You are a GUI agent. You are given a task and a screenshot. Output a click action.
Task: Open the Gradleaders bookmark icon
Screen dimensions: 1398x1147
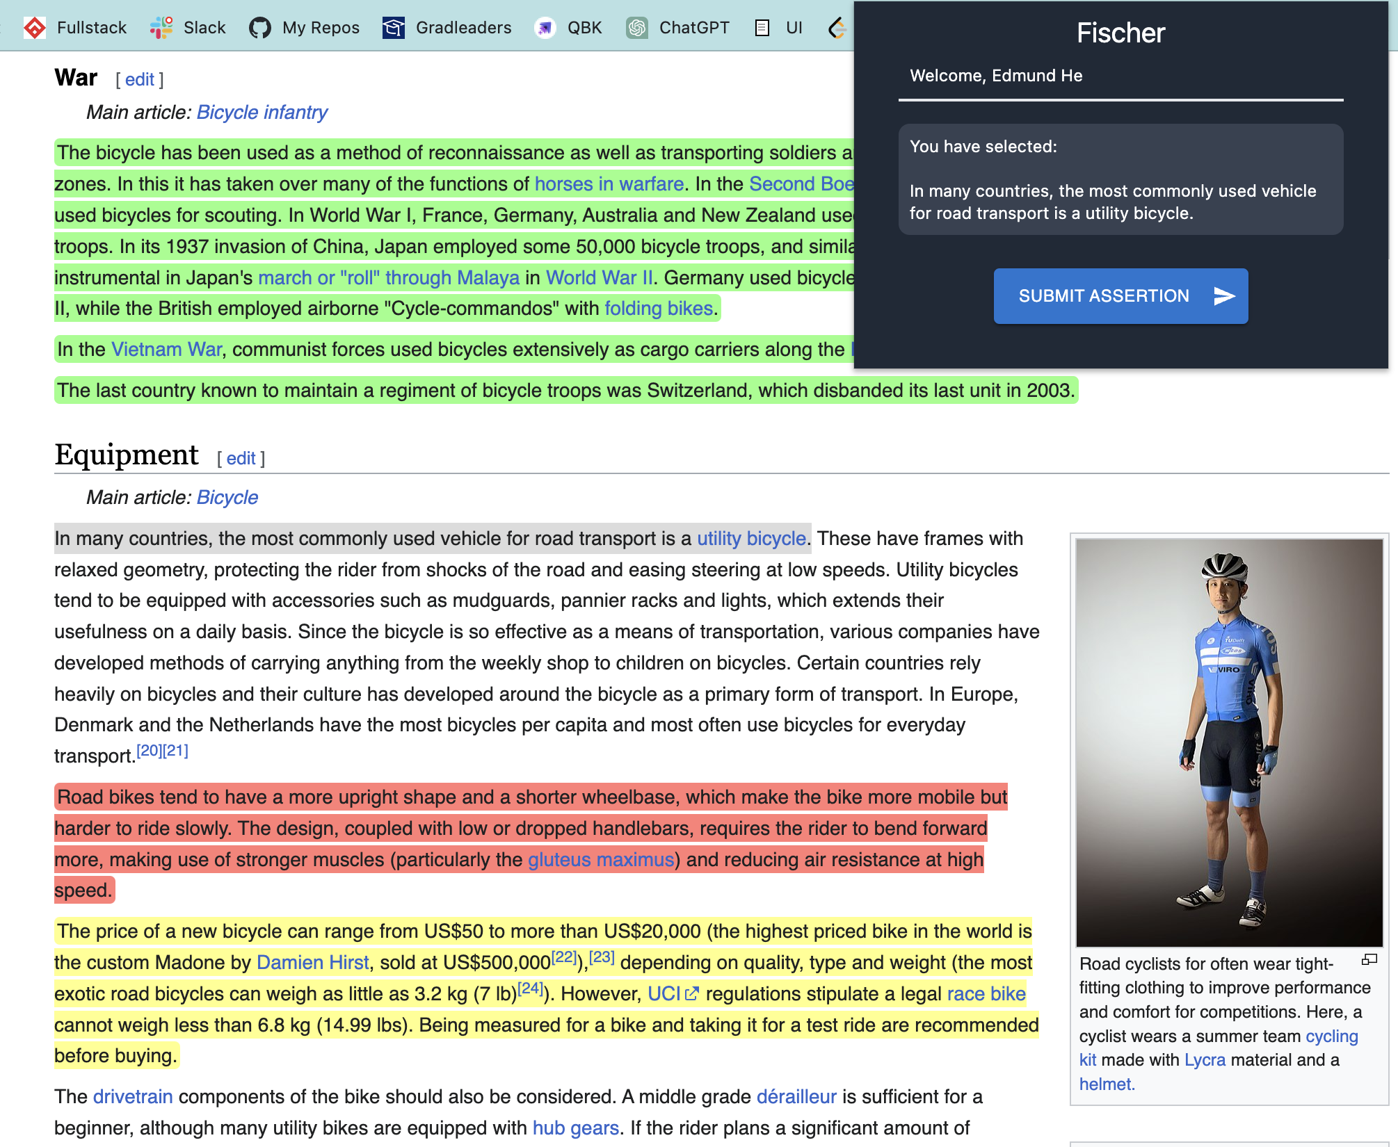(x=394, y=28)
